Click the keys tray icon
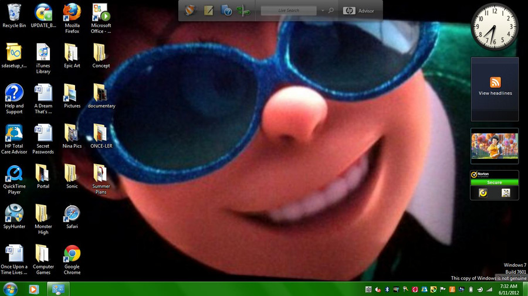The height and width of the screenshot is (296, 528). (x=405, y=290)
